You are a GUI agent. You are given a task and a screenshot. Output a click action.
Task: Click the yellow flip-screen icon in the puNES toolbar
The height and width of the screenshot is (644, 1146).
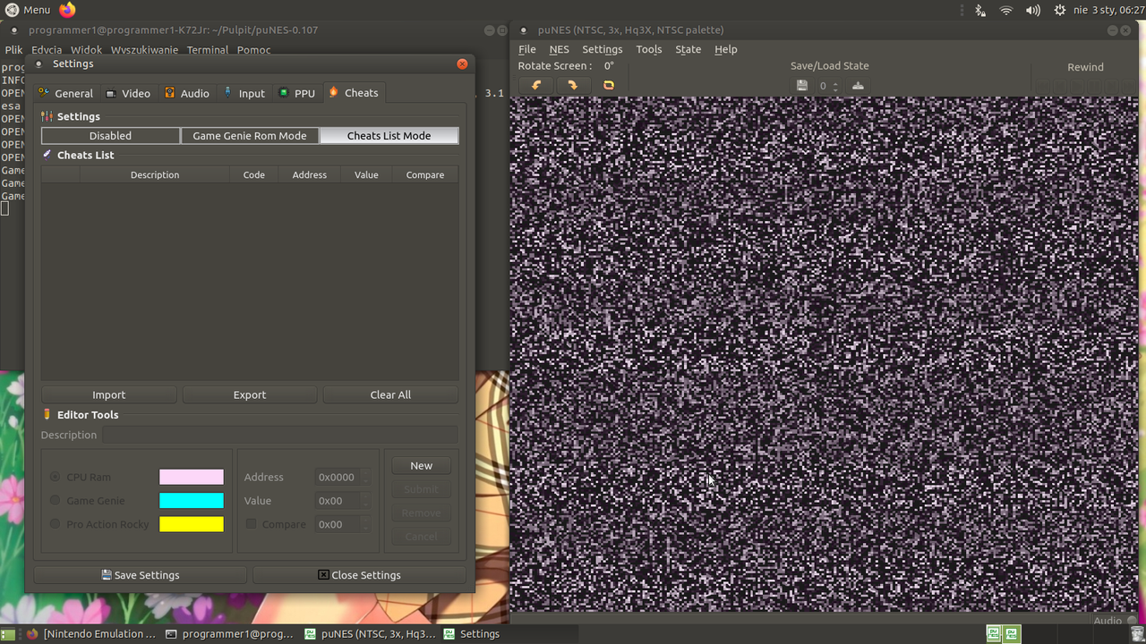609,86
